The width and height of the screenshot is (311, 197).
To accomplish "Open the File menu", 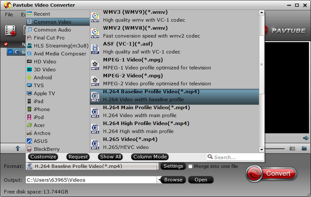I will click(9, 15).
